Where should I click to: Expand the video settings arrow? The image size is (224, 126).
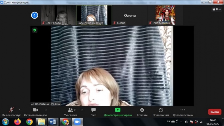[x=46, y=110]
